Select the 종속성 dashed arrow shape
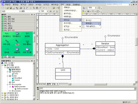Image resolution: width=138 pixels, height=104 pixels. click(7, 51)
